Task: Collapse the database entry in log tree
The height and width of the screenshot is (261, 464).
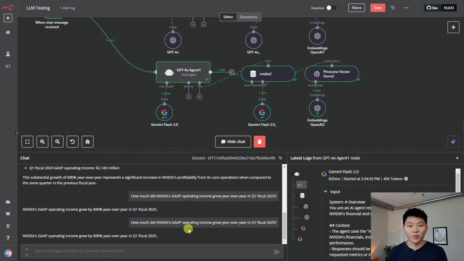Action: coord(297,196)
